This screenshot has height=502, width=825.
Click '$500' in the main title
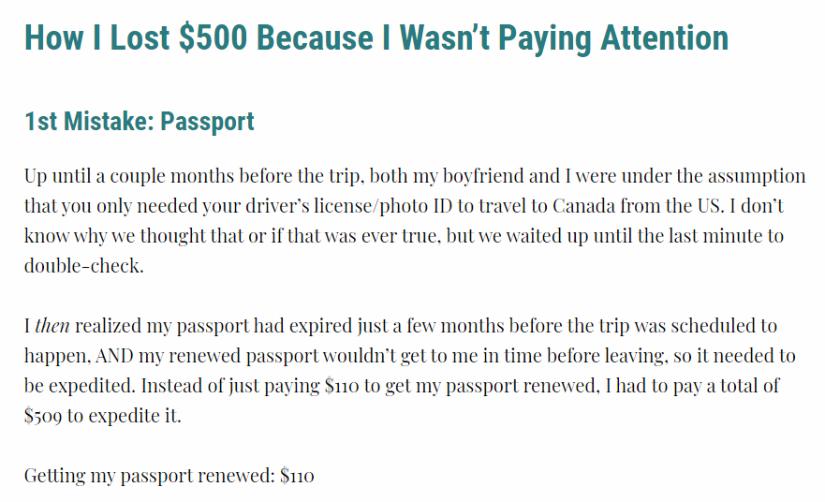pyautogui.click(x=213, y=37)
